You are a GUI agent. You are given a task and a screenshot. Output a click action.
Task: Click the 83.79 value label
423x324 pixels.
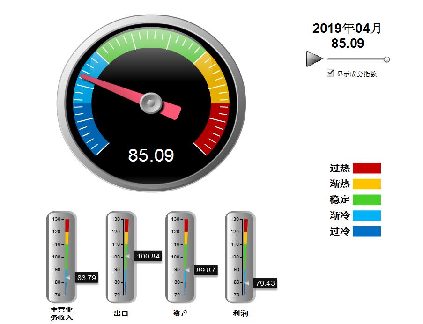pyautogui.click(x=87, y=278)
